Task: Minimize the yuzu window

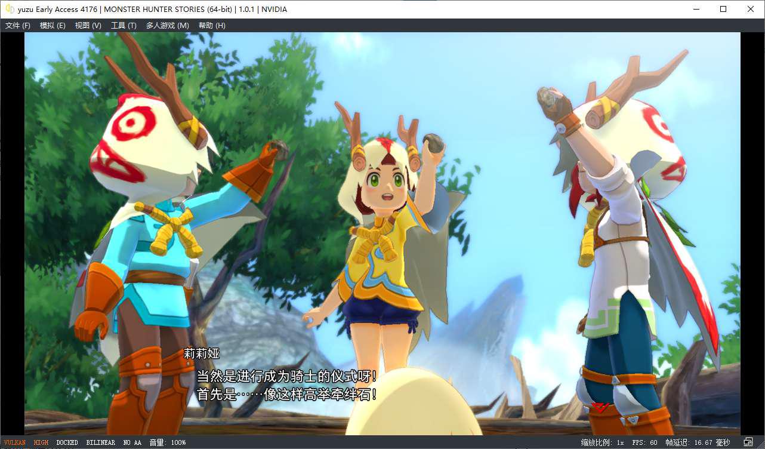Action: (696, 9)
